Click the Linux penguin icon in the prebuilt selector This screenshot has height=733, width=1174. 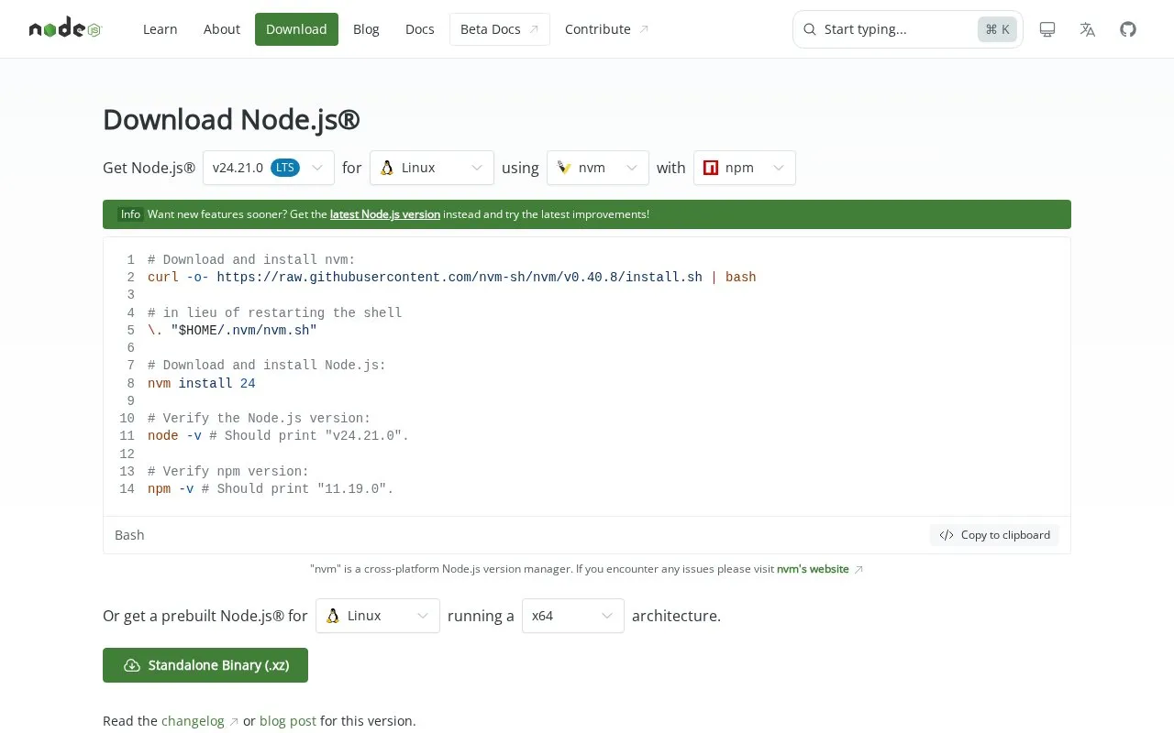coord(333,616)
